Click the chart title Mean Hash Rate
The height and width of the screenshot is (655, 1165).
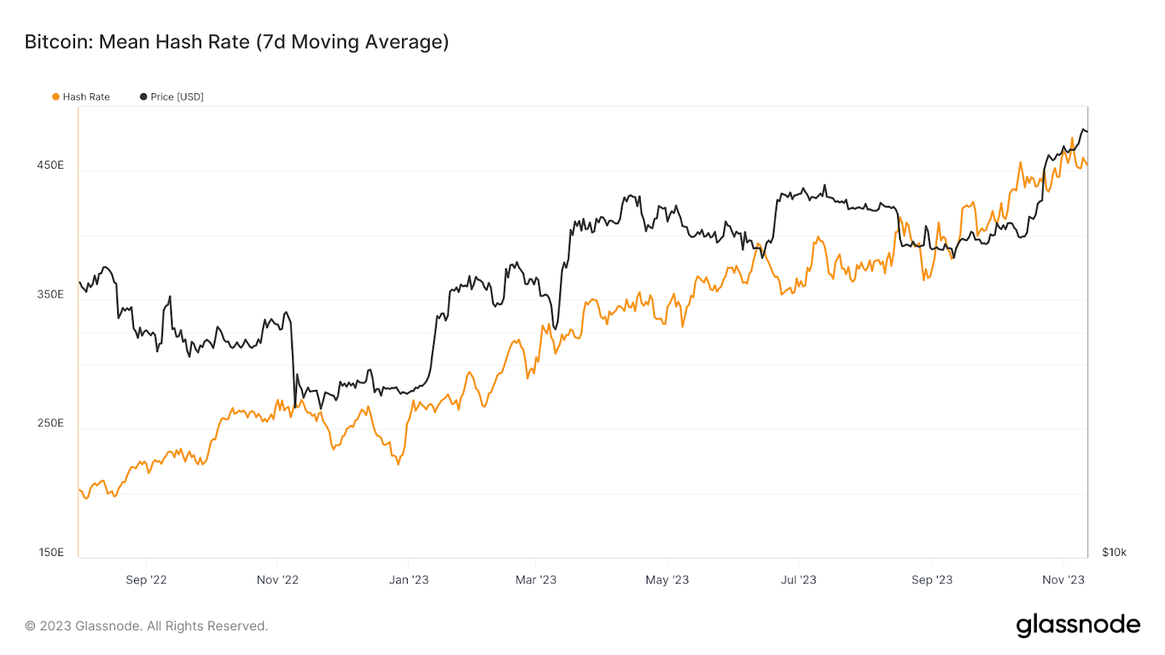[x=237, y=42]
